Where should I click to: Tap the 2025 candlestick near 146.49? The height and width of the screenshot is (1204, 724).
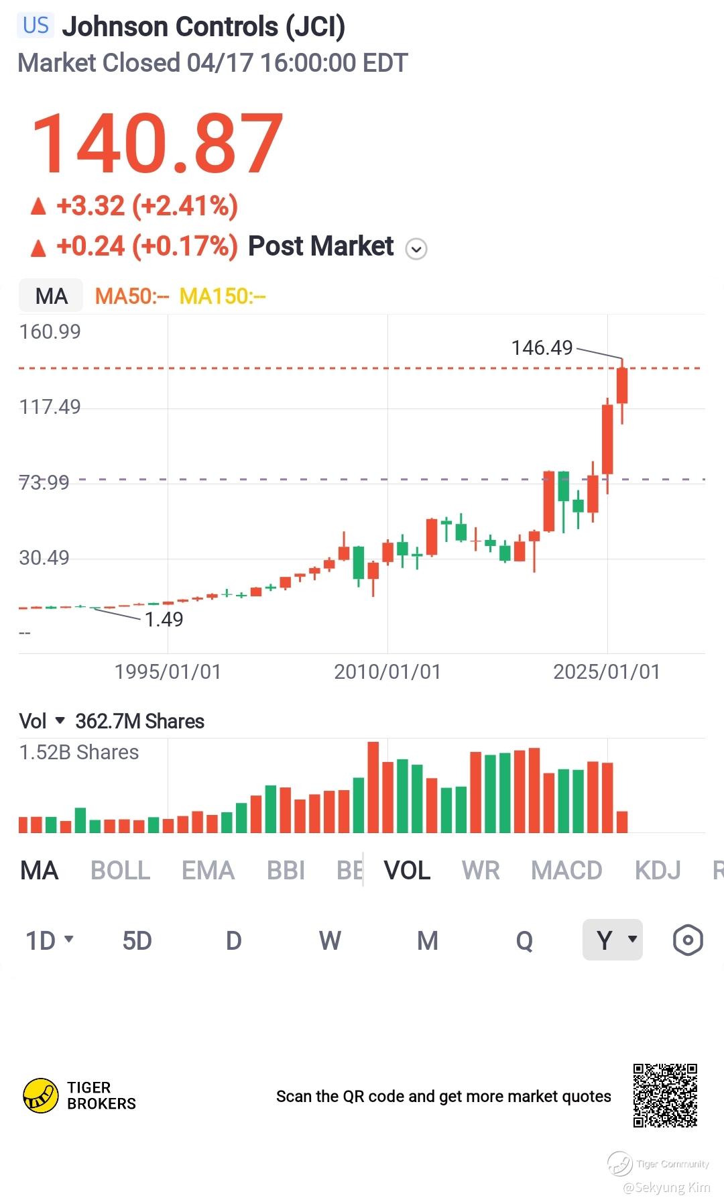(622, 386)
